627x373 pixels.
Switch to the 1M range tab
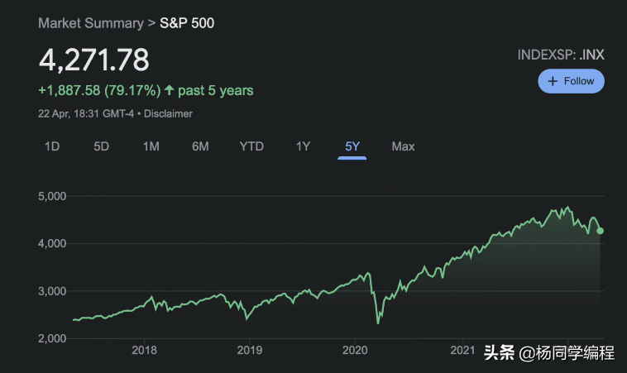point(151,146)
